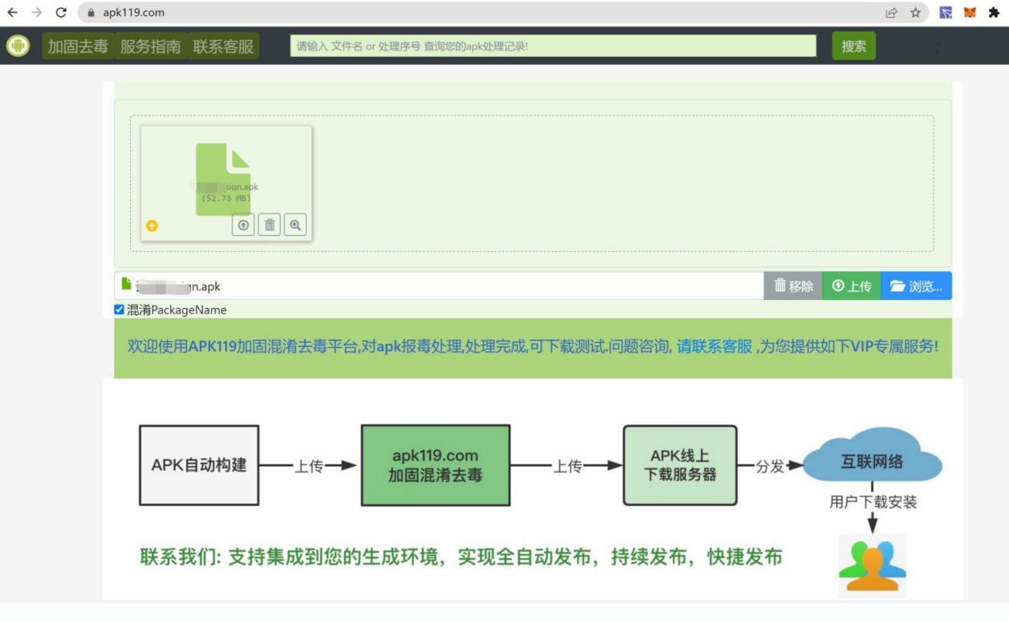Click the Android logo in the navbar
1009x622 pixels.
tap(19, 45)
